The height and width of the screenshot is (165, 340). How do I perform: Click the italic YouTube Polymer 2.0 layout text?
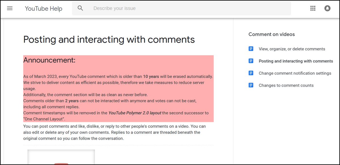[x=135, y=113]
